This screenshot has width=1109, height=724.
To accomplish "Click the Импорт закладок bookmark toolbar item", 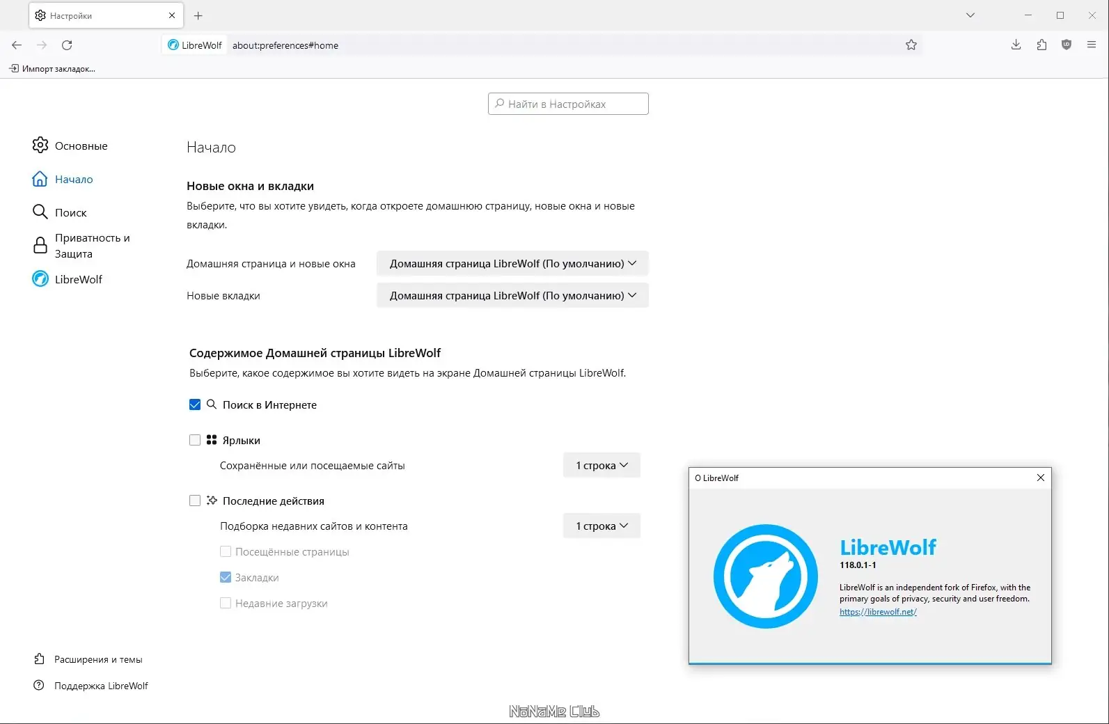I will point(52,69).
